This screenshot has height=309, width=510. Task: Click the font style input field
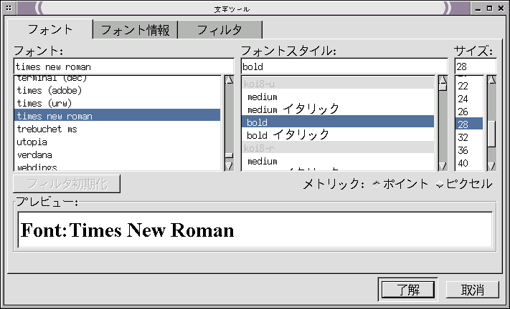click(x=344, y=67)
